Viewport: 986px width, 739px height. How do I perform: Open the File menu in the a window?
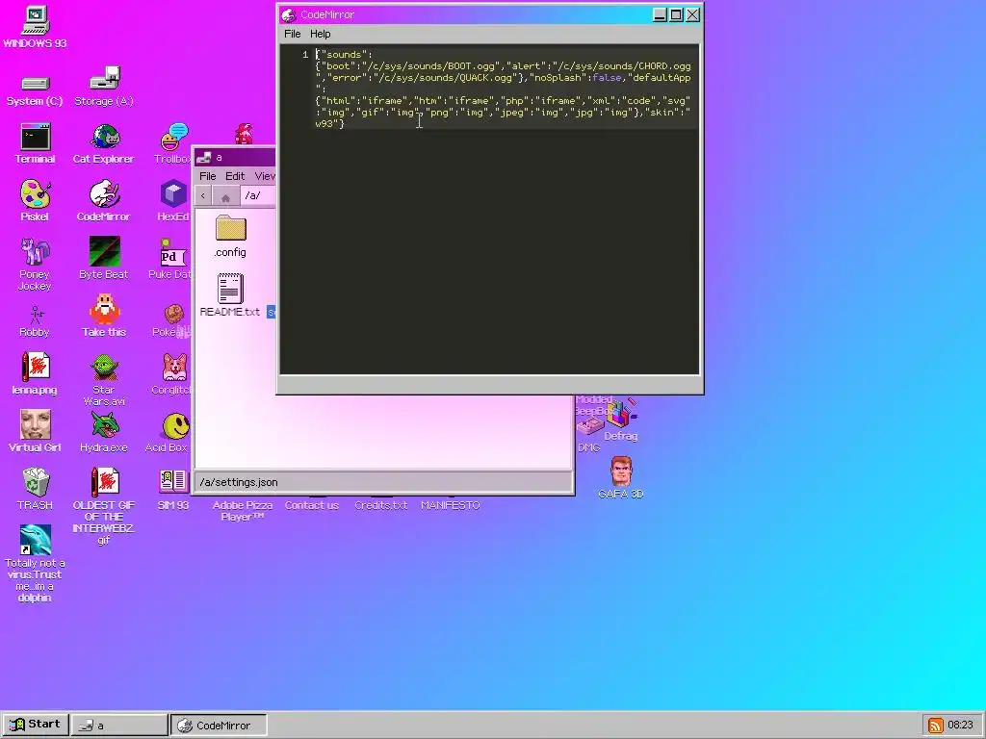(x=208, y=176)
